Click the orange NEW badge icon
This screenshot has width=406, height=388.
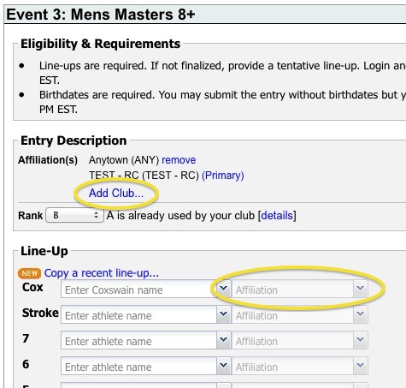click(x=29, y=273)
